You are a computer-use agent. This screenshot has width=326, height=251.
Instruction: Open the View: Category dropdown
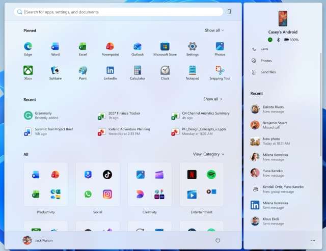tap(208, 154)
